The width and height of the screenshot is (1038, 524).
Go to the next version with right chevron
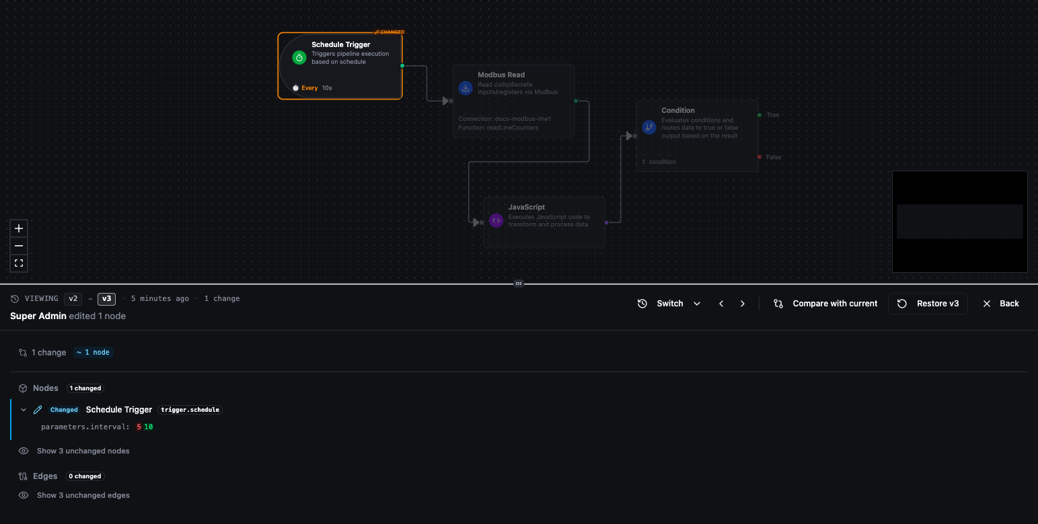point(743,304)
